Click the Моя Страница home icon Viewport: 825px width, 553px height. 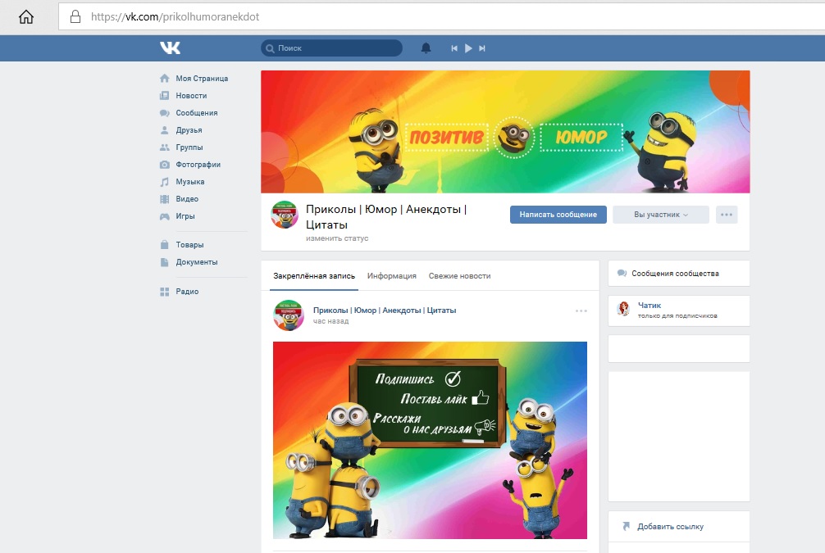tap(165, 79)
